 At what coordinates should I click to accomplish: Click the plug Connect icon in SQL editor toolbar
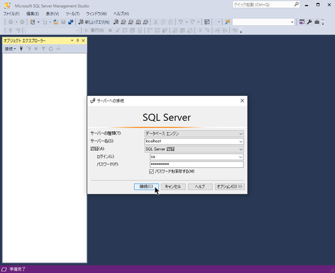pyautogui.click(x=10, y=31)
